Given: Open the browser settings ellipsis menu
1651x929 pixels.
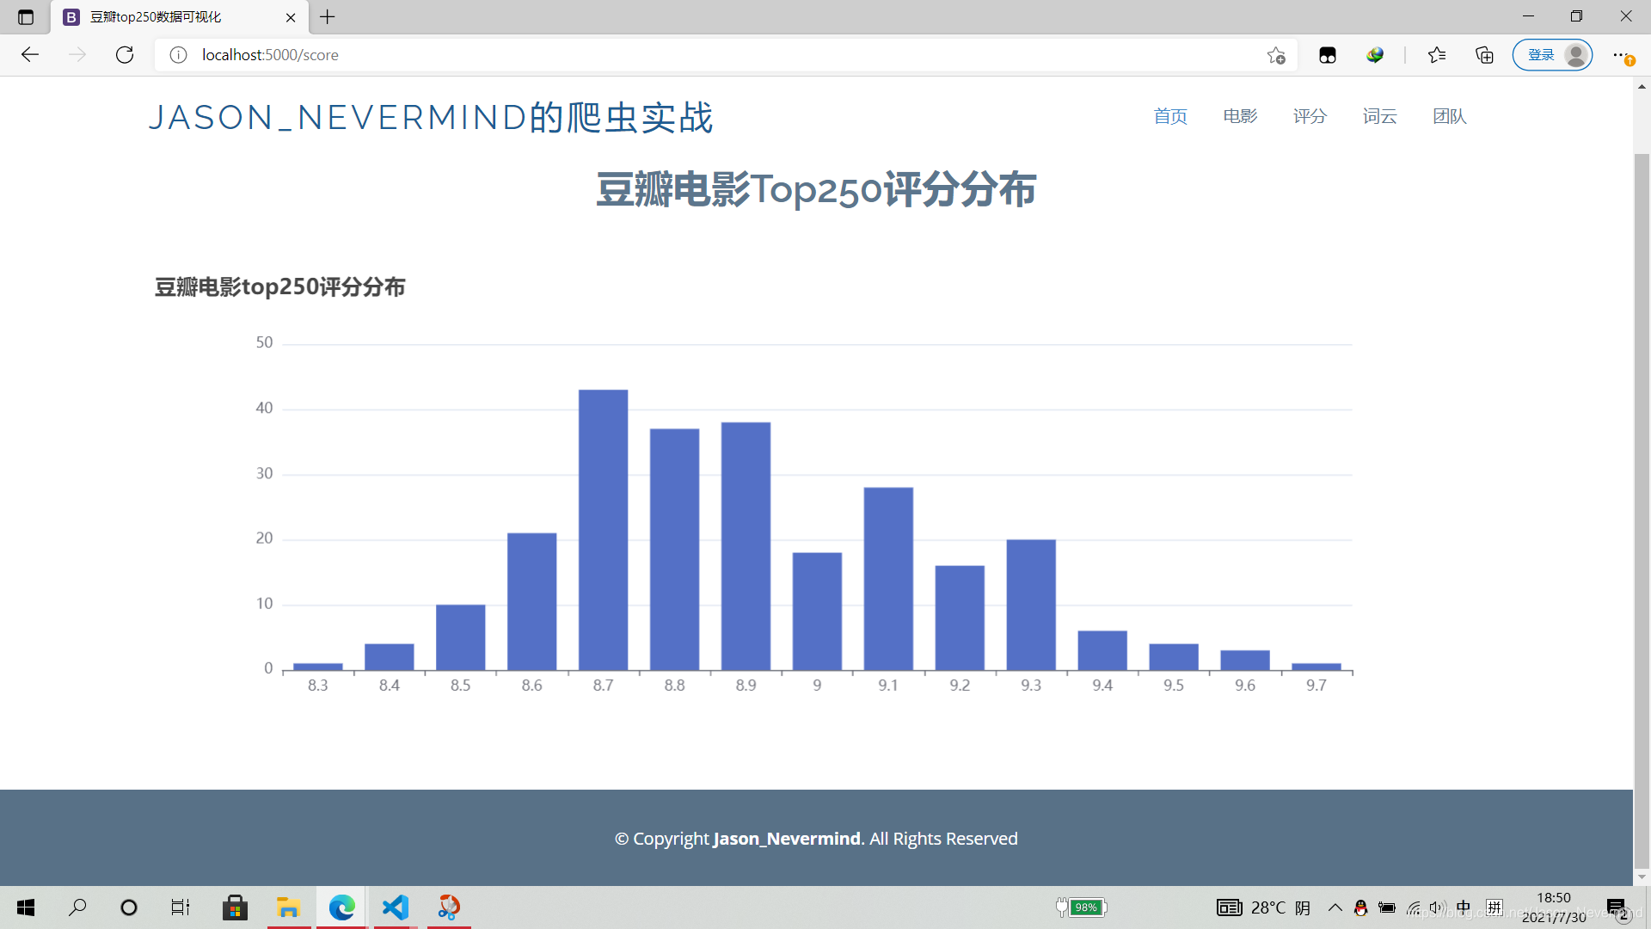Looking at the screenshot, I should pyautogui.click(x=1622, y=55).
